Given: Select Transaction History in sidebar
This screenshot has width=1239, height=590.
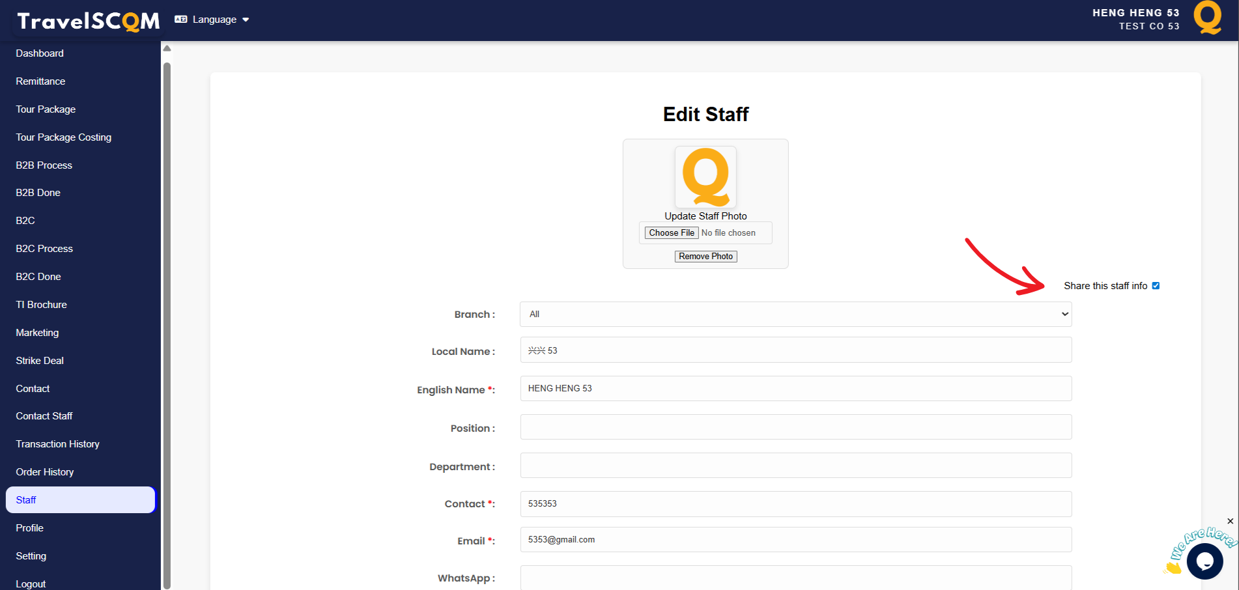Looking at the screenshot, I should 58,444.
